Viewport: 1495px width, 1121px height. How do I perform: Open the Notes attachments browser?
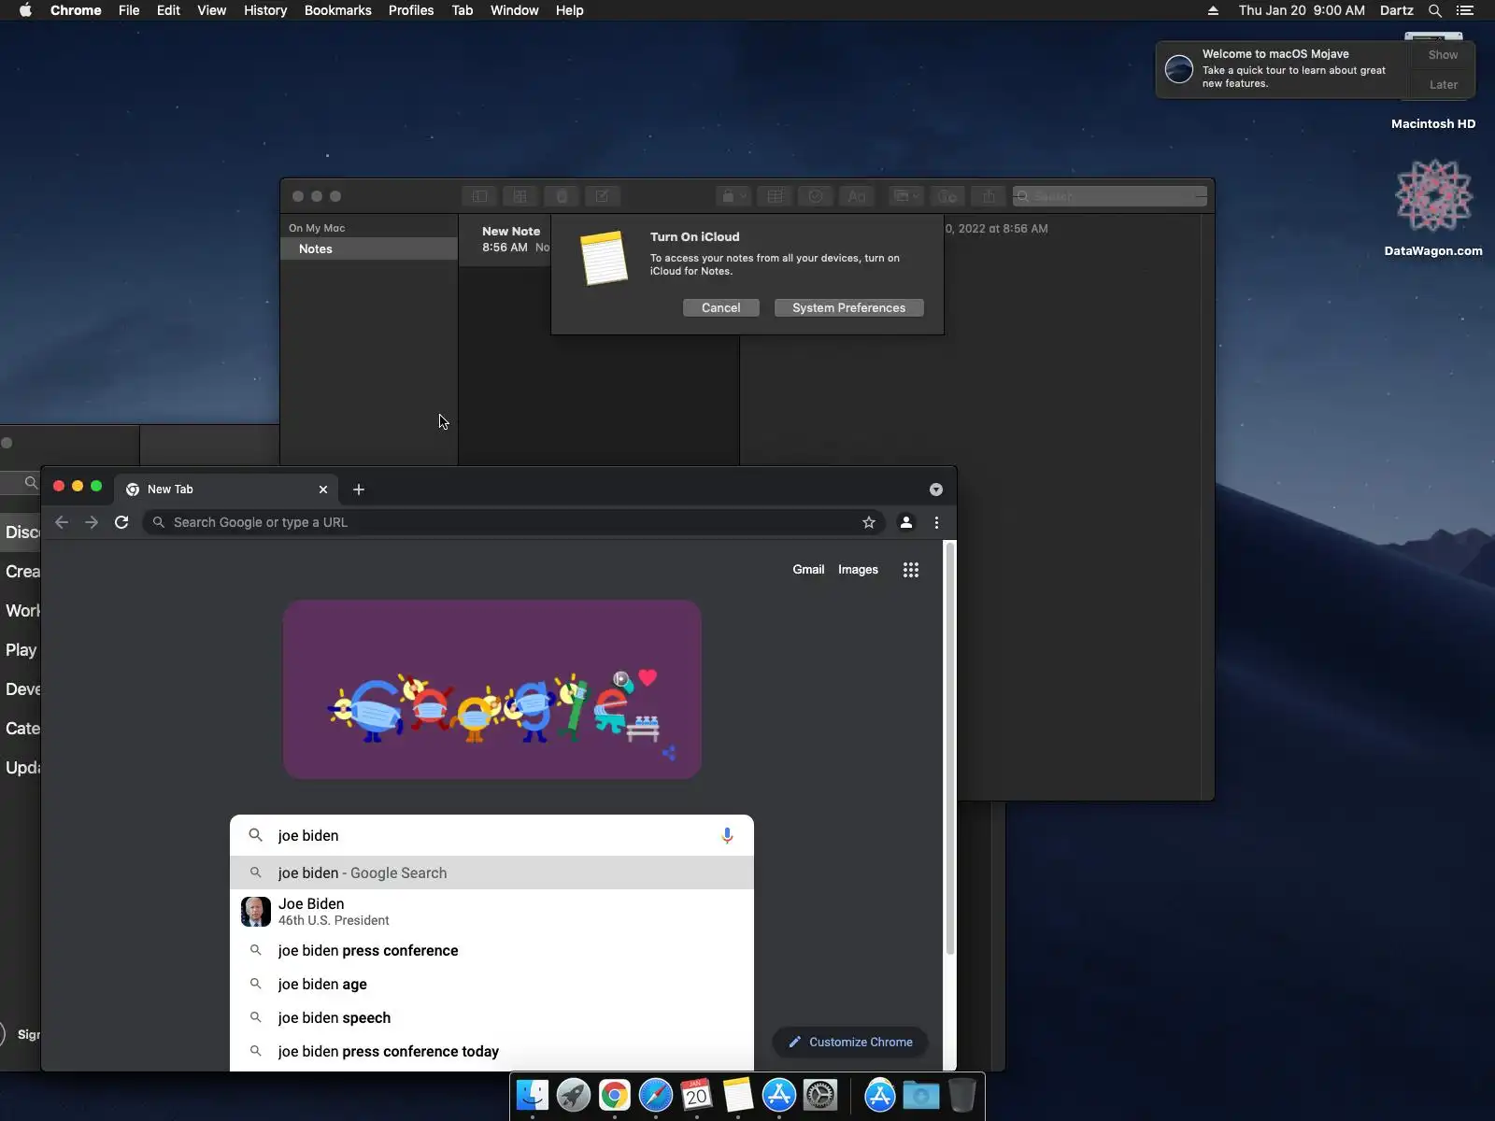click(562, 196)
